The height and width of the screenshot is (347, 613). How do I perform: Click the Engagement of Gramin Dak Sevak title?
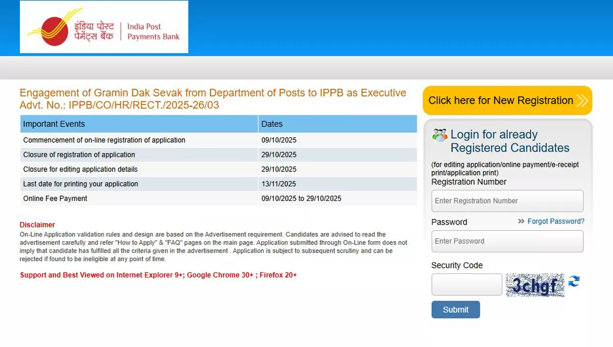click(213, 93)
